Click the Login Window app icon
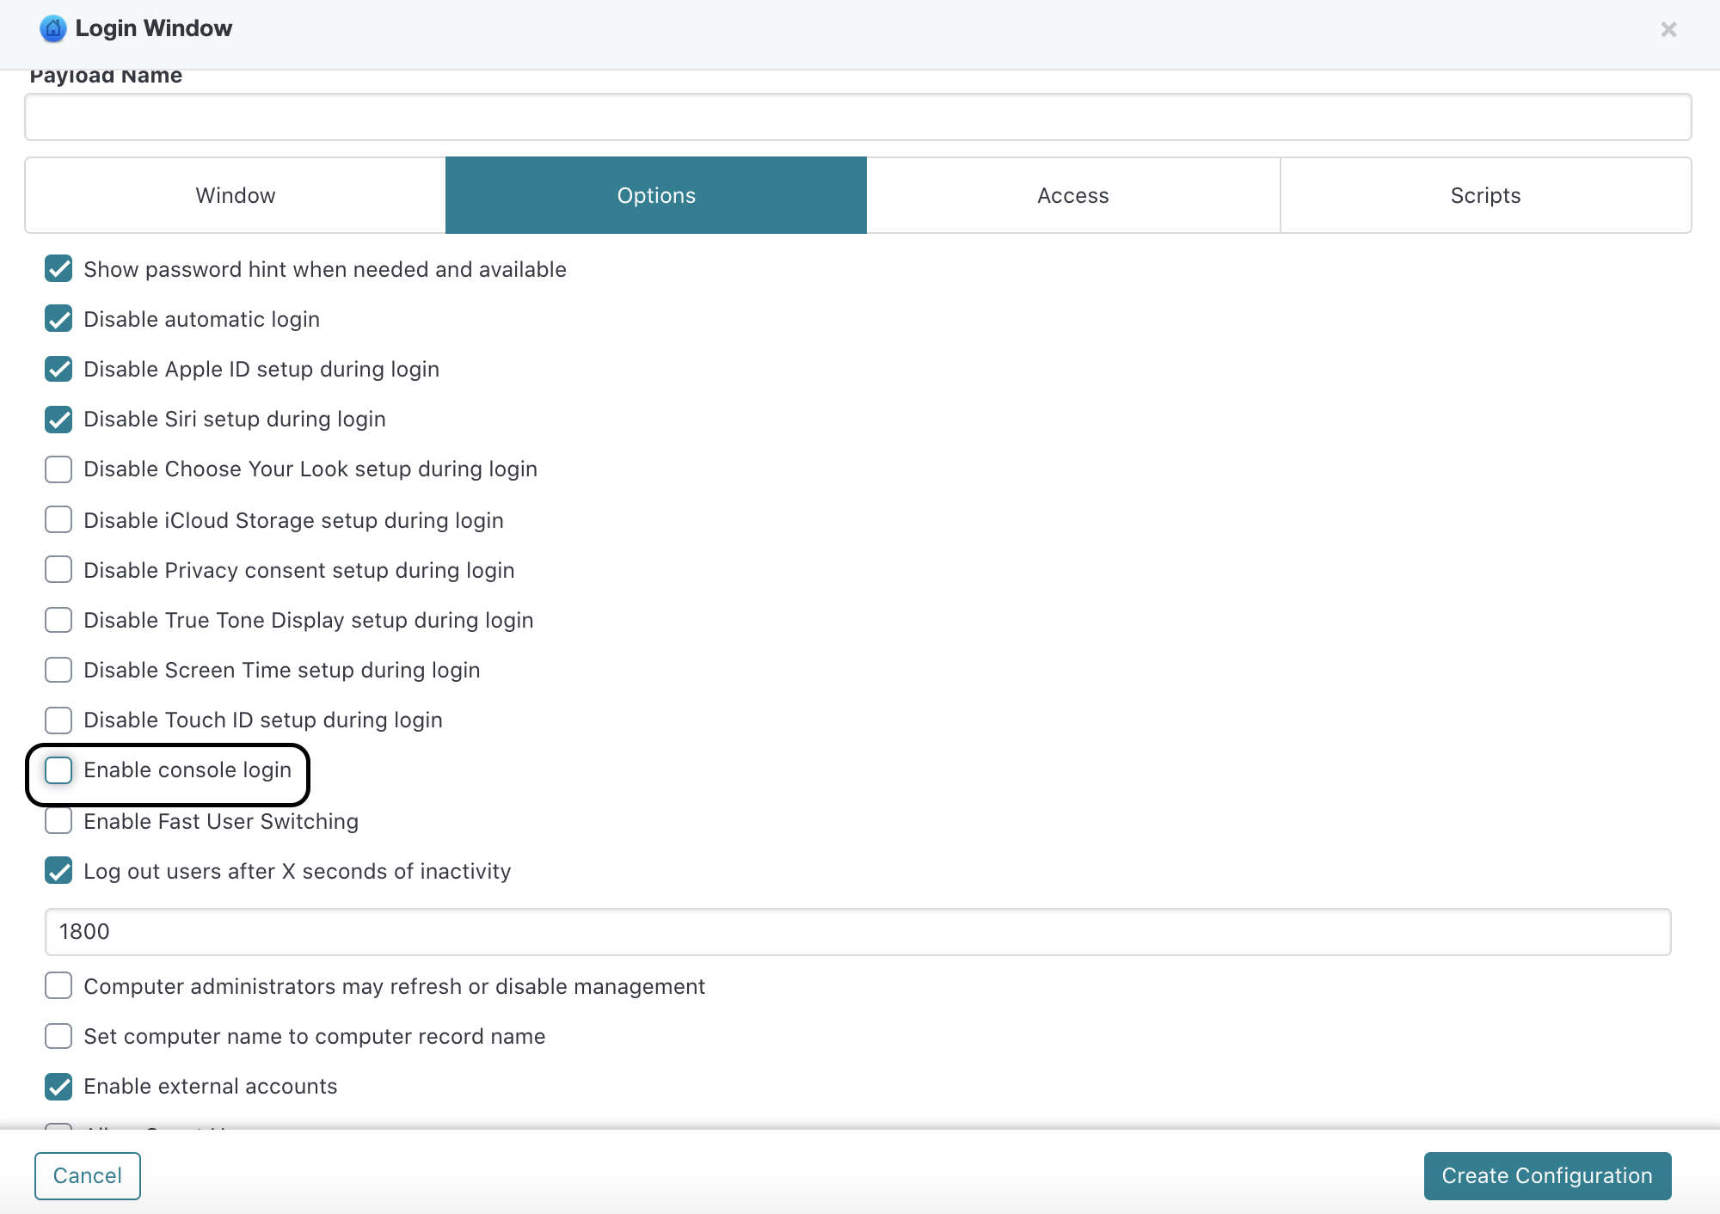1720x1214 pixels. pyautogui.click(x=52, y=28)
